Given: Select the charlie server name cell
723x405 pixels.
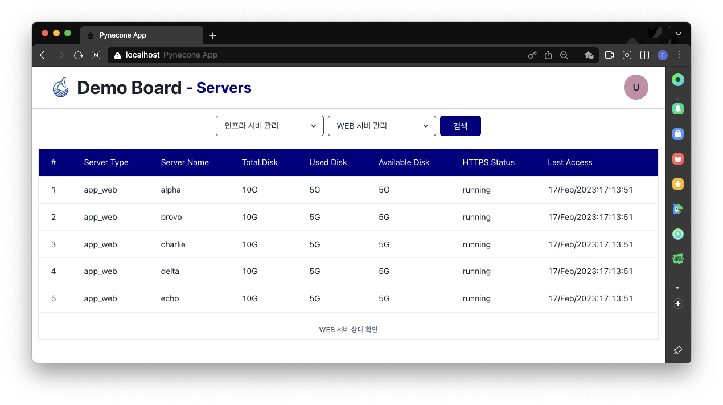Looking at the screenshot, I should click(x=173, y=244).
